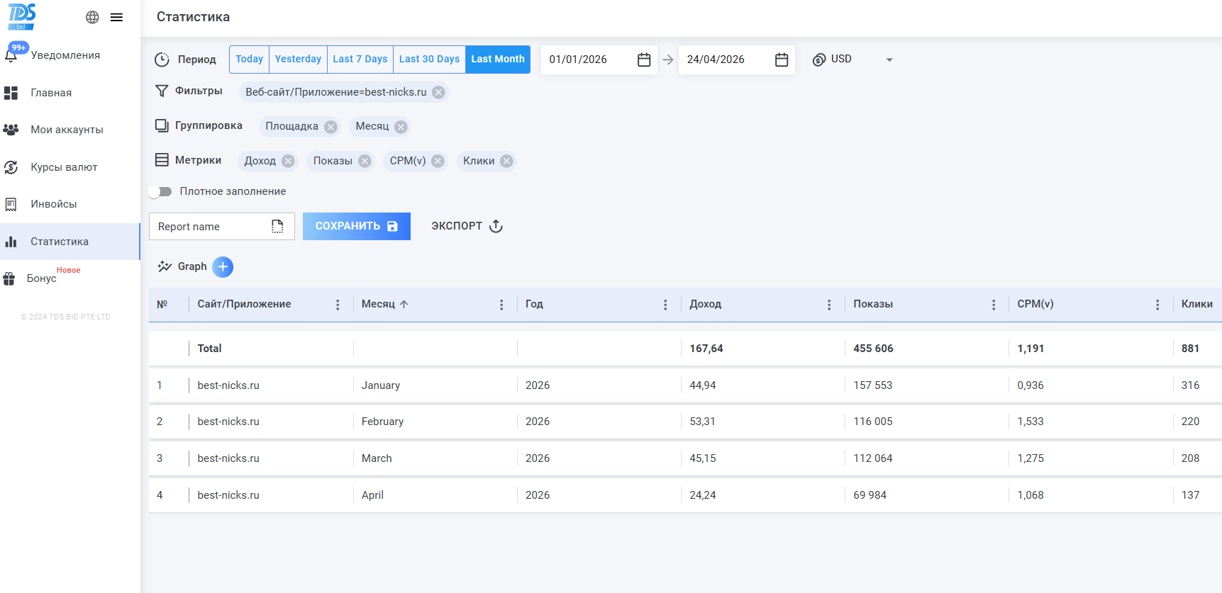Open notifications bell with 99+ badge
The image size is (1222, 593).
[13, 54]
